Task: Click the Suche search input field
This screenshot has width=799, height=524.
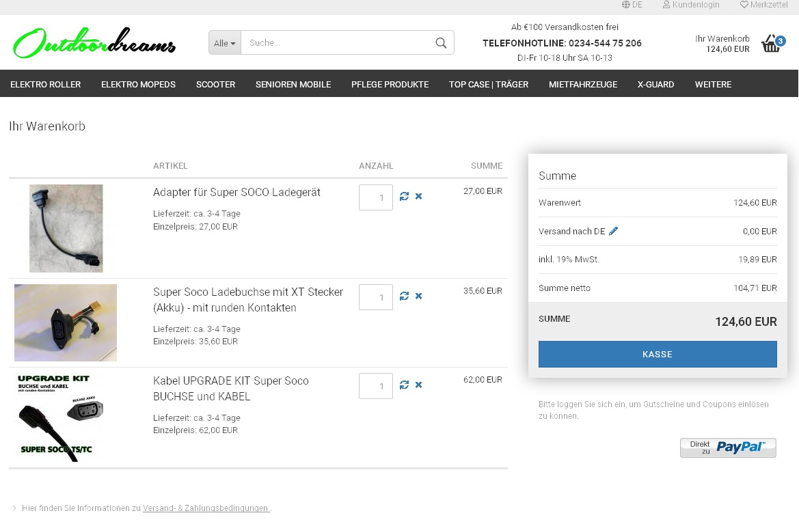Action: pyautogui.click(x=335, y=43)
